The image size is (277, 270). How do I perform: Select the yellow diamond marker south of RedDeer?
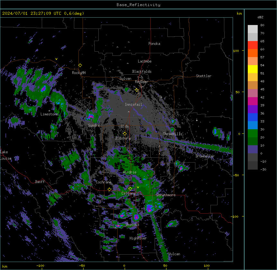137,90
